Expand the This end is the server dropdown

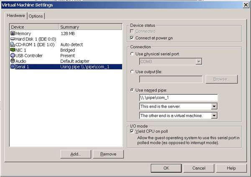214,106
